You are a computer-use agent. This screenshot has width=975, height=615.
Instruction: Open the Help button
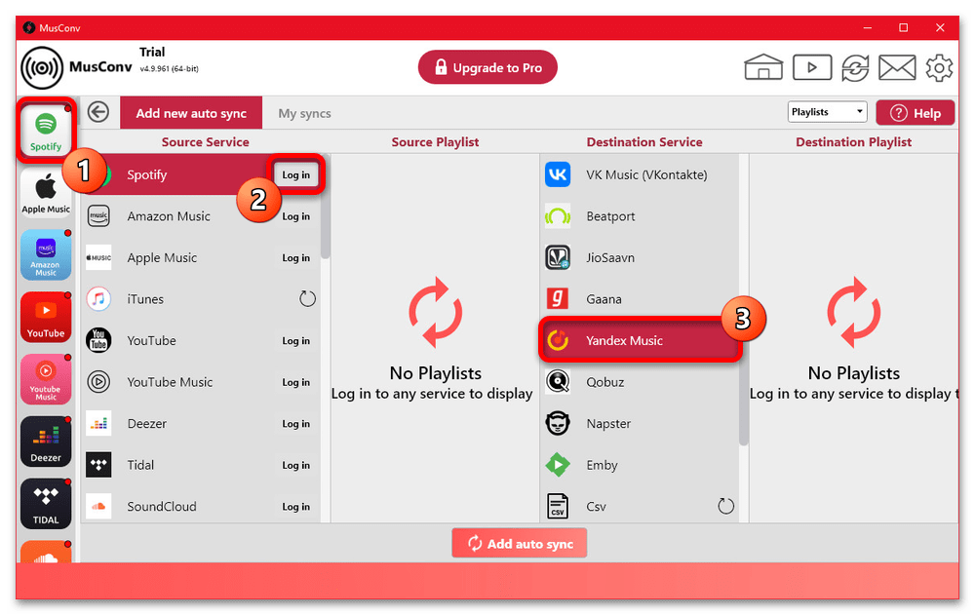(916, 113)
